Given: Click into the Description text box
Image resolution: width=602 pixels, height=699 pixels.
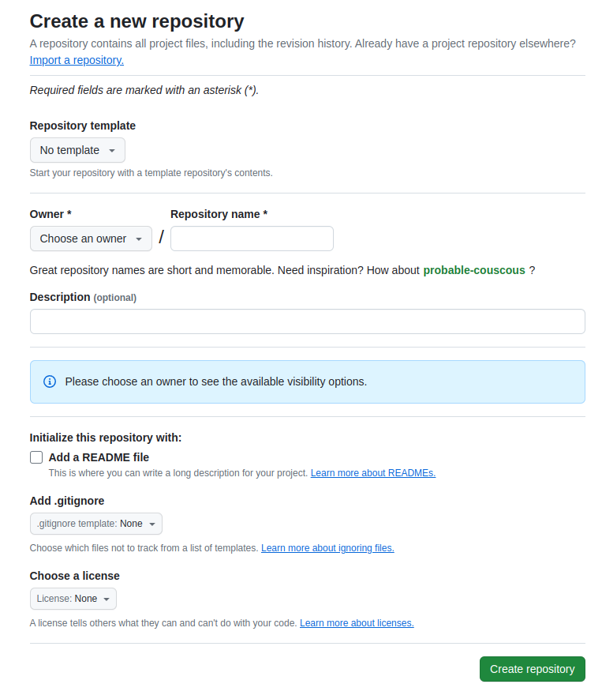Looking at the screenshot, I should tap(307, 321).
